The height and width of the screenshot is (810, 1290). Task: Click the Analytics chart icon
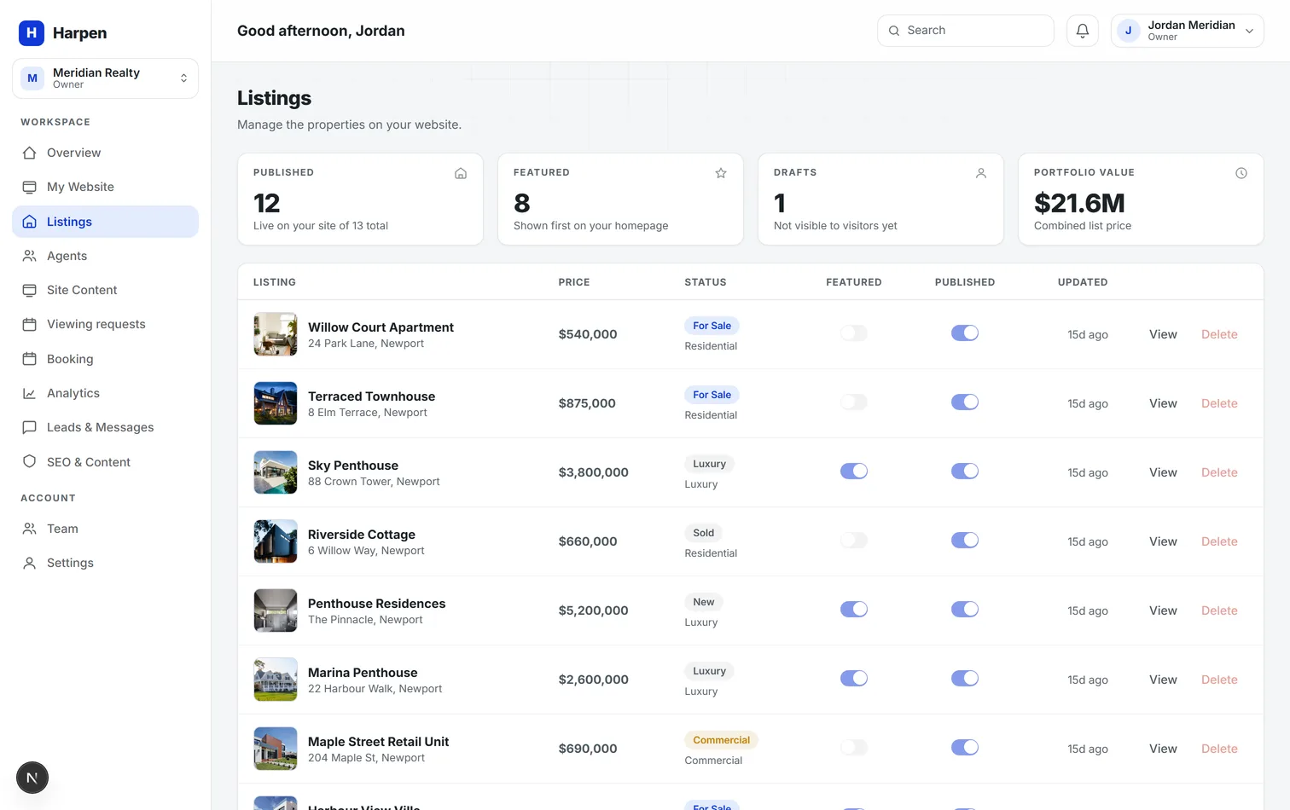click(30, 393)
